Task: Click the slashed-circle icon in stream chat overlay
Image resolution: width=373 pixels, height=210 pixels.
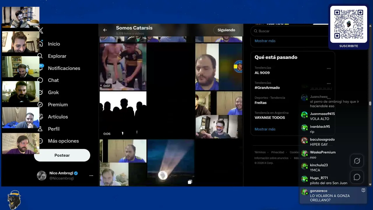Action: coord(357,161)
